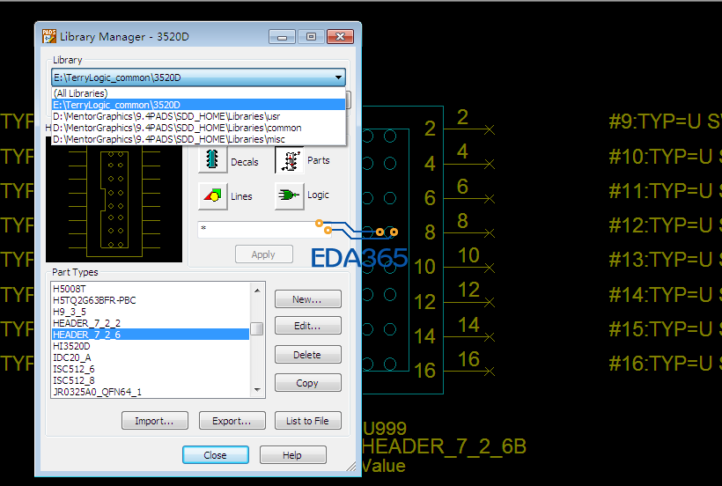Close the Library Manager with Close button
The width and height of the screenshot is (722, 486).
(x=216, y=454)
